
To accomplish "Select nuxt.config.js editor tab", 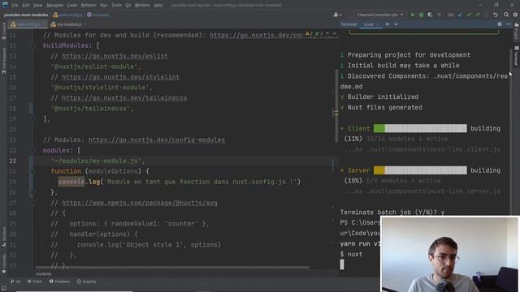I will click(28, 24).
